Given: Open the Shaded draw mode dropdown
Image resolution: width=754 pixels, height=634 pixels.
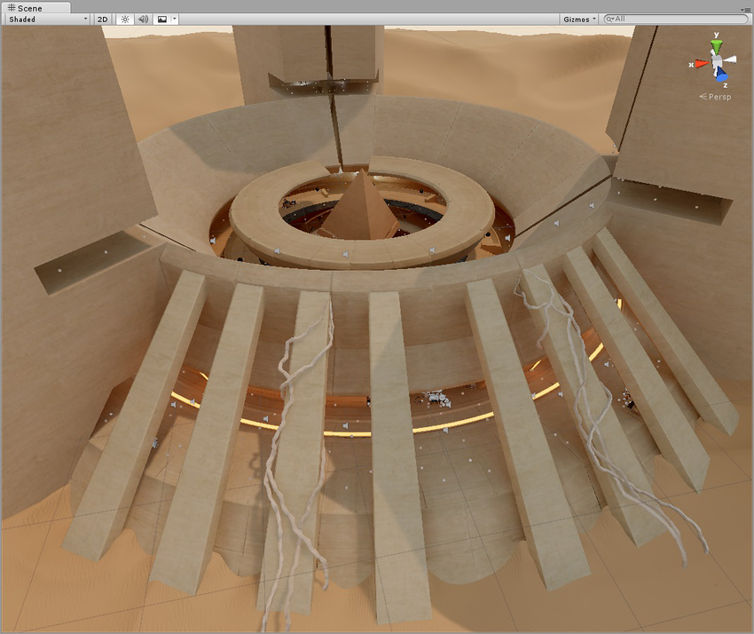Looking at the screenshot, I should coord(47,19).
